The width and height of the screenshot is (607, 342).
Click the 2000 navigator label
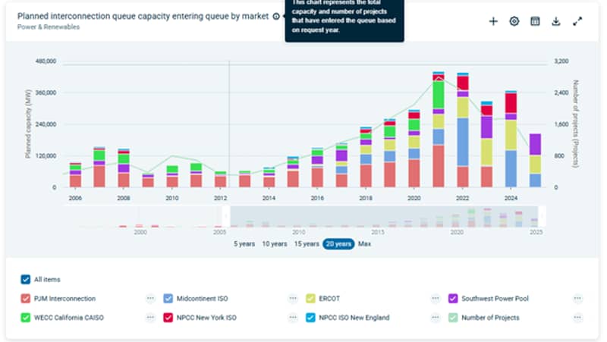[x=140, y=232]
